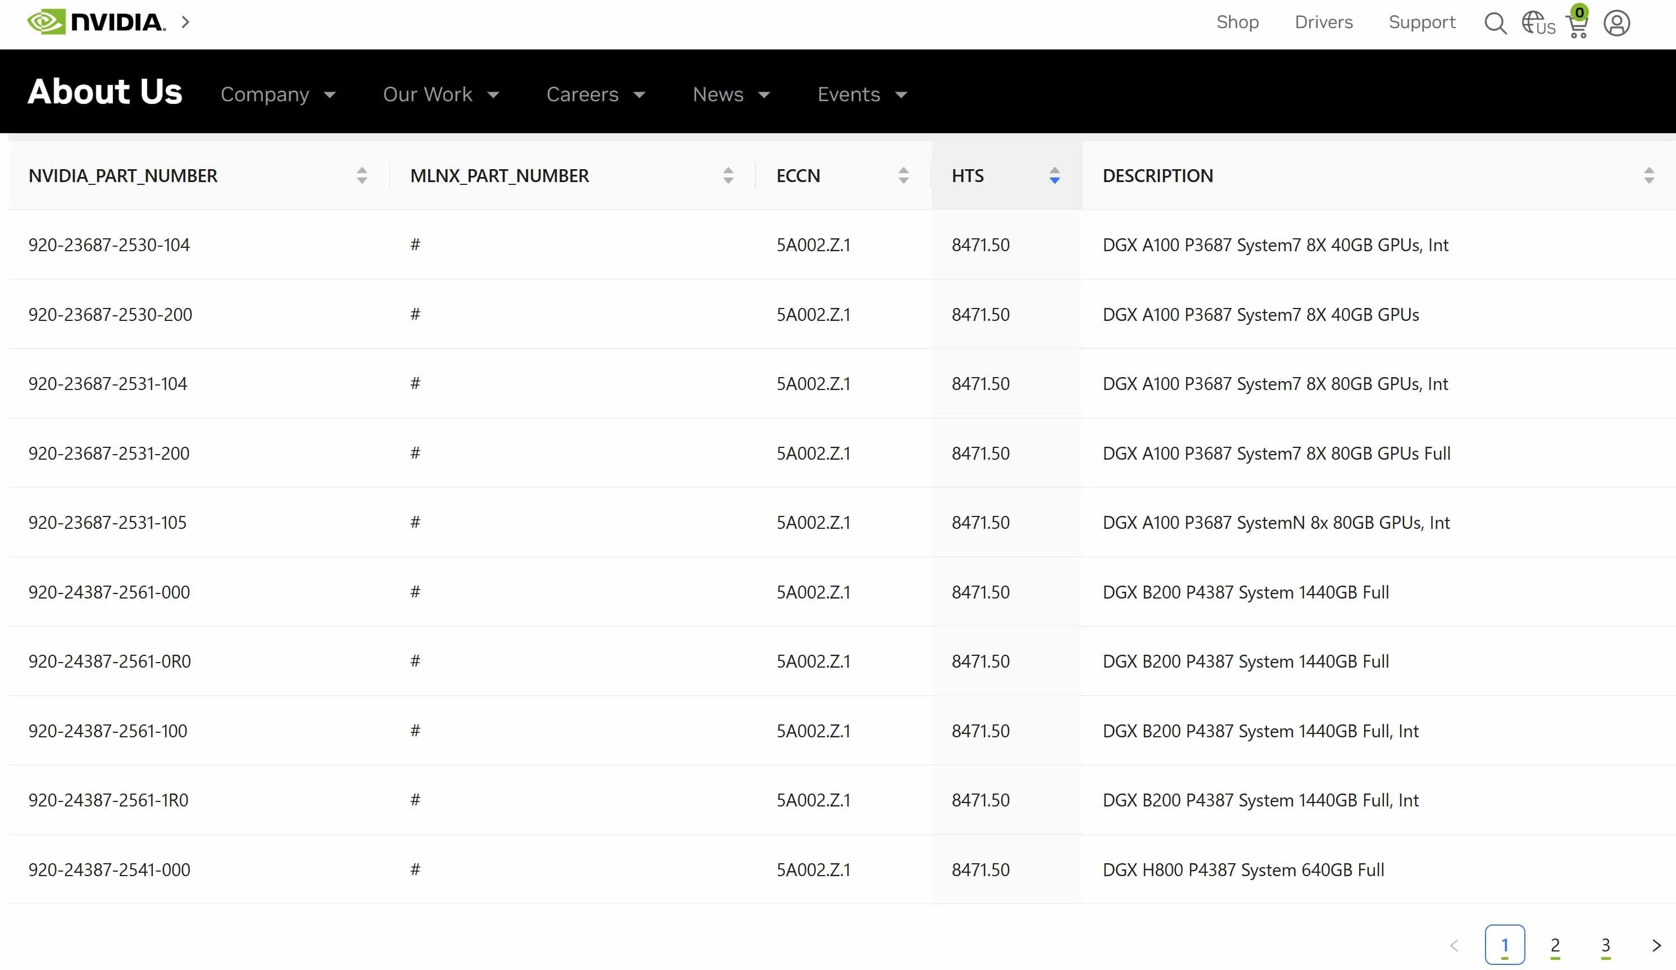Screen dimensions: 1676x970
Task: Open the shopping cart icon
Action: (1578, 25)
